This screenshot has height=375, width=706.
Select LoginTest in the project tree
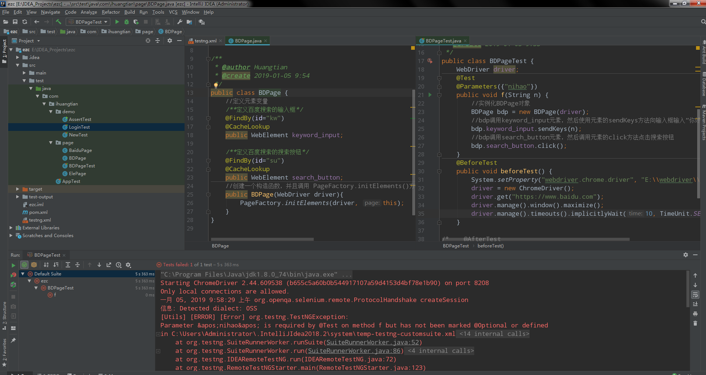pyautogui.click(x=79, y=127)
